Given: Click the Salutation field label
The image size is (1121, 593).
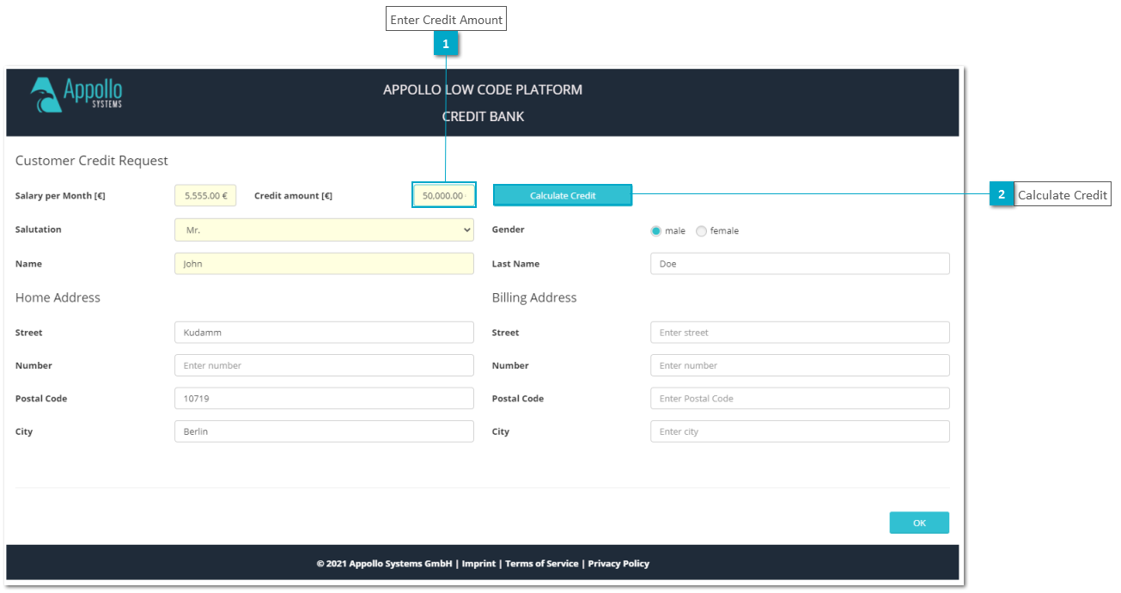Looking at the screenshot, I should click(39, 229).
